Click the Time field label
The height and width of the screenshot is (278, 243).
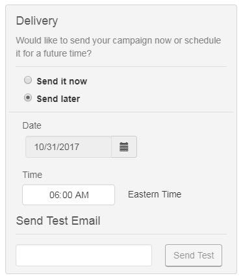point(32,175)
